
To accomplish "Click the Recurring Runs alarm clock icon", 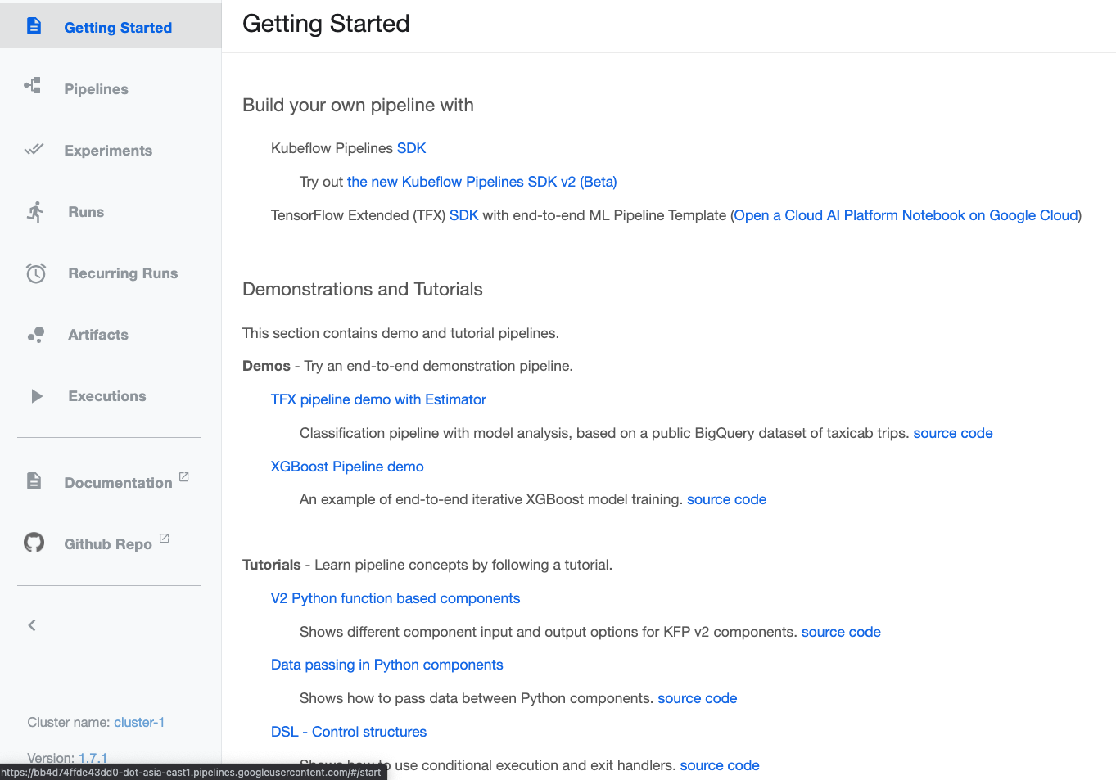I will (x=36, y=273).
